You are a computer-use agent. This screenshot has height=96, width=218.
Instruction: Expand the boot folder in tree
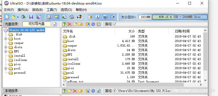[x=6, y=39]
